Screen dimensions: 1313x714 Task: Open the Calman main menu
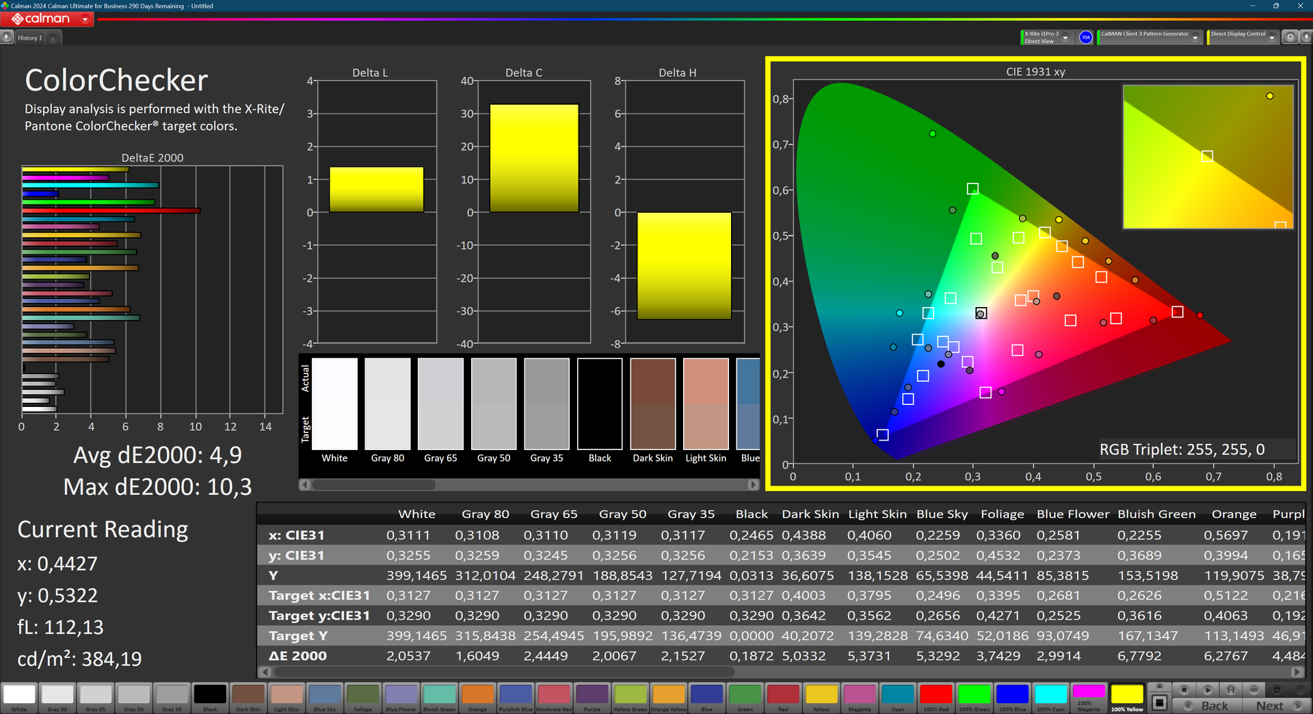click(x=47, y=19)
